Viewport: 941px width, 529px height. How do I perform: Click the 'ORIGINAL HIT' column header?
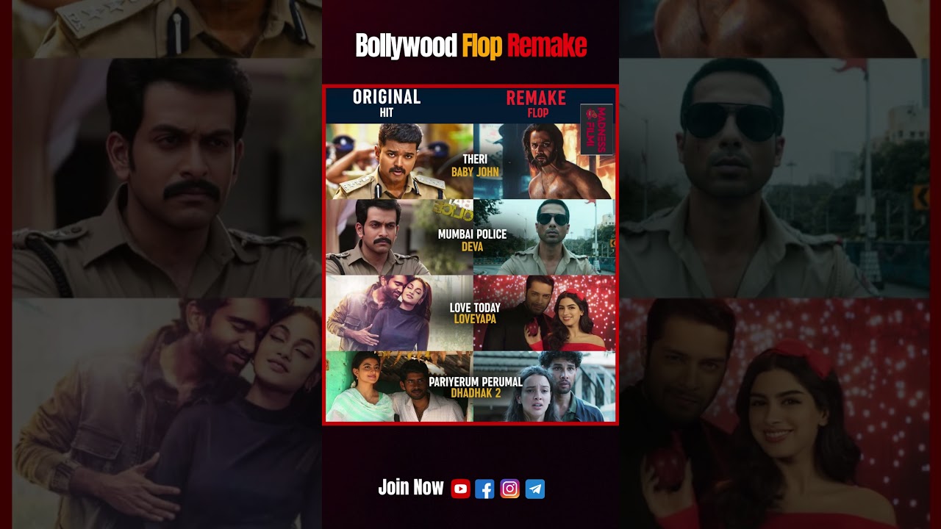coord(387,103)
